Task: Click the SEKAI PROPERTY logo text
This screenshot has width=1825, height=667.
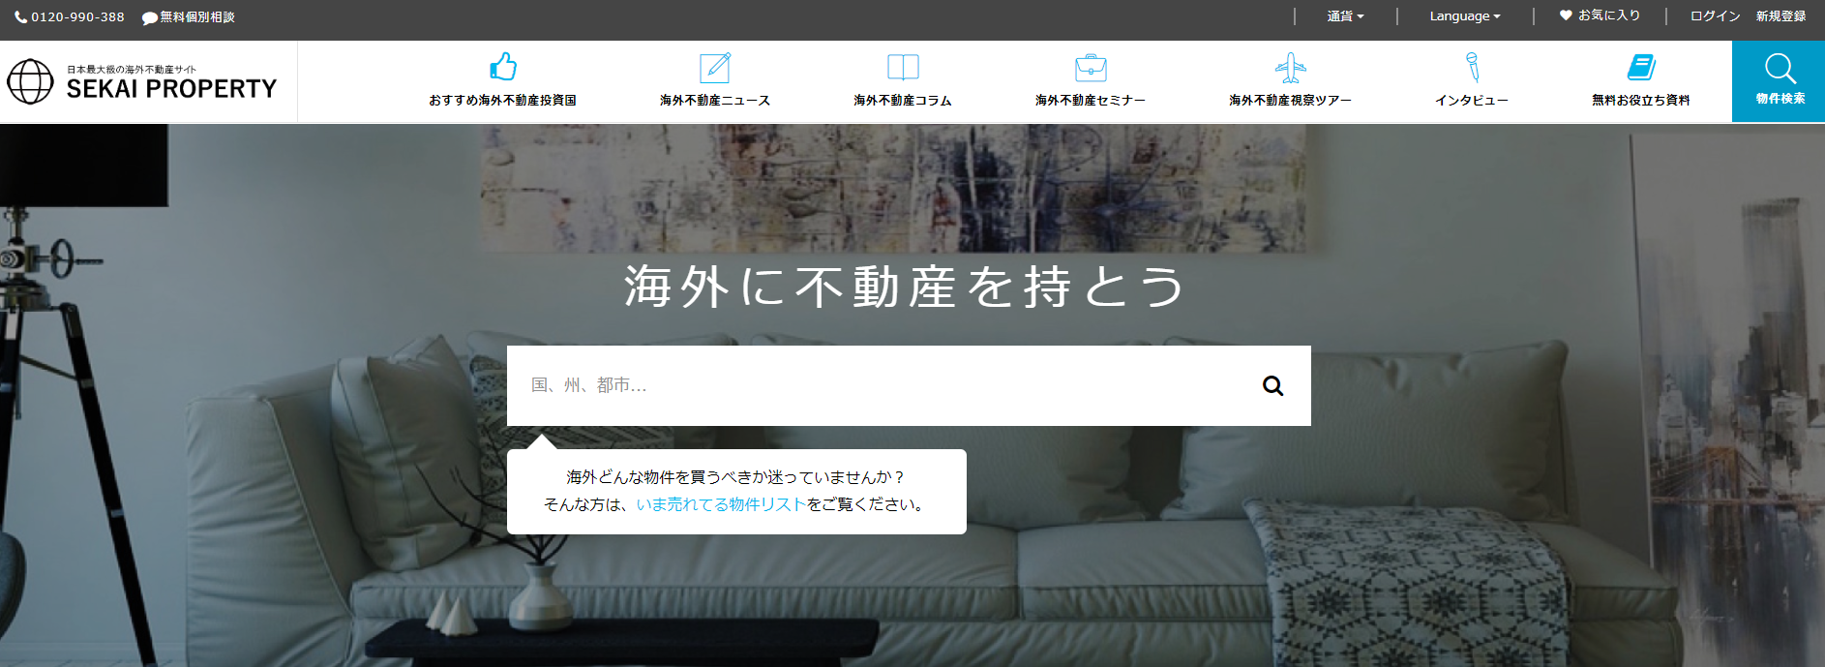Action: click(171, 89)
